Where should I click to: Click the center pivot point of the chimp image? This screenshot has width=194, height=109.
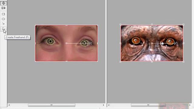click(152, 43)
